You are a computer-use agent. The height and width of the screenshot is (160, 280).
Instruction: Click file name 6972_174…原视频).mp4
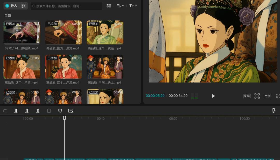point(22,48)
